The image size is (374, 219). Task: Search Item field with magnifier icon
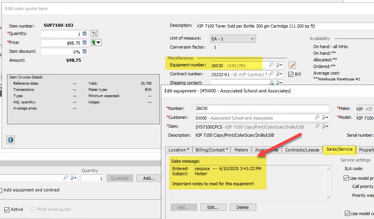(317, 126)
